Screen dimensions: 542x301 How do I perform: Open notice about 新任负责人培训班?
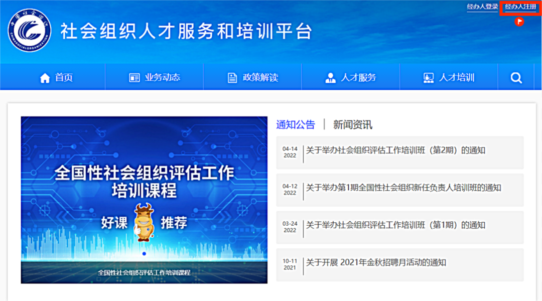[x=403, y=188]
